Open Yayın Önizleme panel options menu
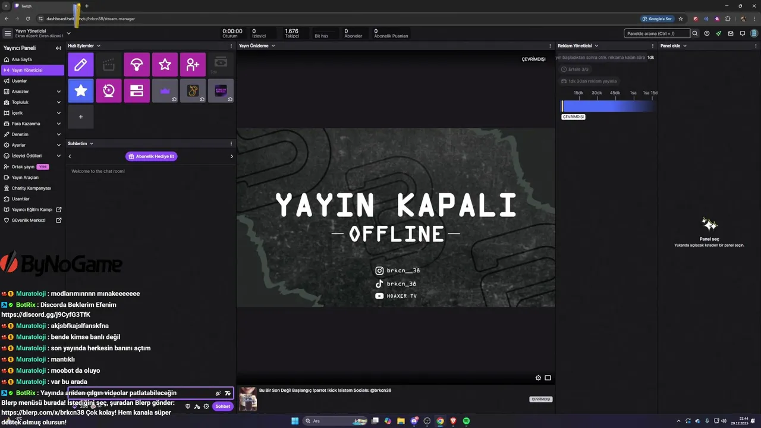 click(x=550, y=46)
